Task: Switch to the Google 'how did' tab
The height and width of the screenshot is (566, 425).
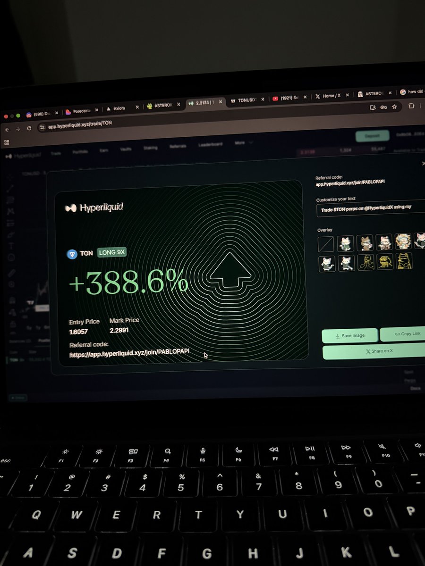Action: (x=412, y=92)
